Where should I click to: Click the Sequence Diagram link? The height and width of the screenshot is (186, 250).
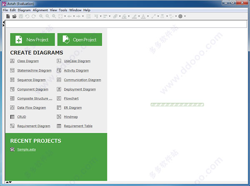tap(31, 80)
